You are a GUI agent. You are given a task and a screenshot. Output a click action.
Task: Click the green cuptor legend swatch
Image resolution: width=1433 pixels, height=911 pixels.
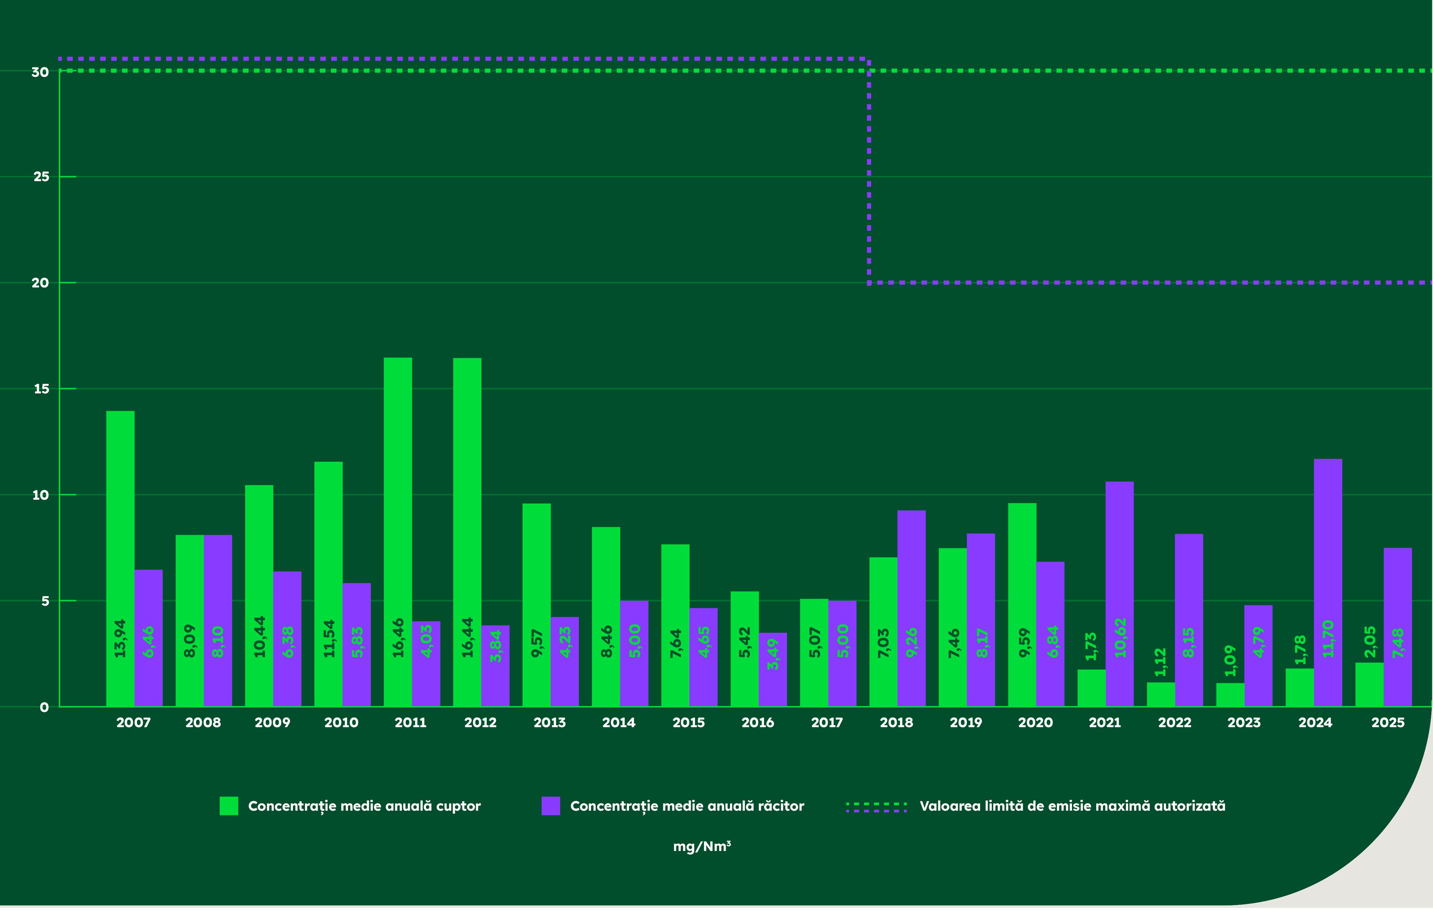(229, 806)
